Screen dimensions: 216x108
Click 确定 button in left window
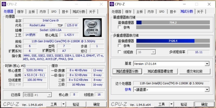pos(97,104)
